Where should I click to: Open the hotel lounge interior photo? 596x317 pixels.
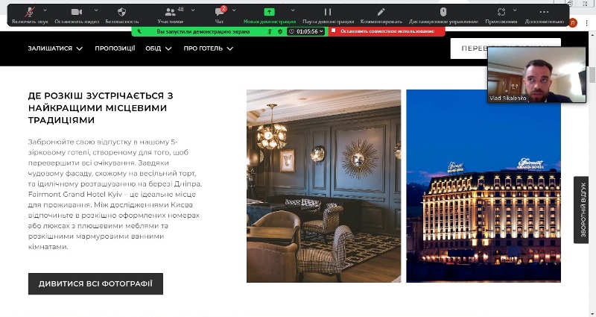(x=323, y=186)
